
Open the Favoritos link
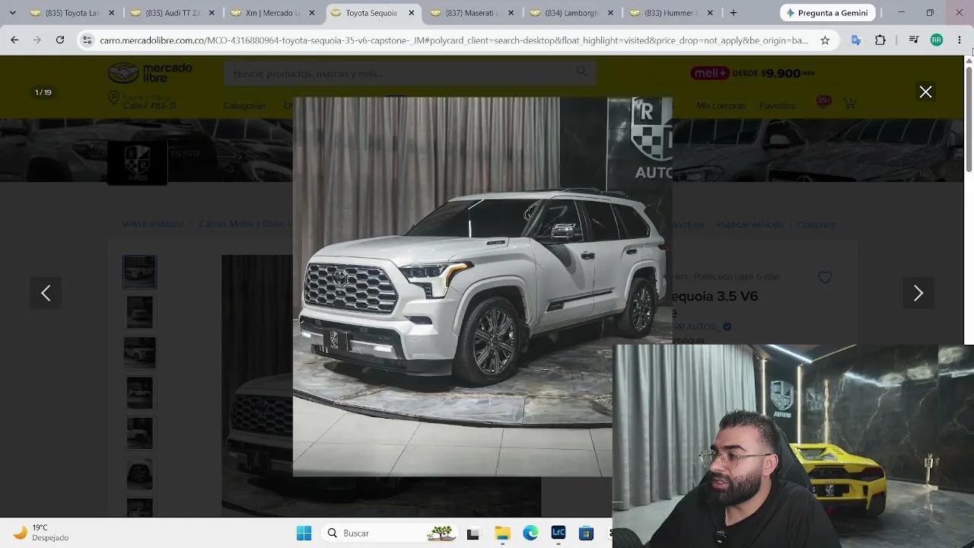tap(777, 106)
